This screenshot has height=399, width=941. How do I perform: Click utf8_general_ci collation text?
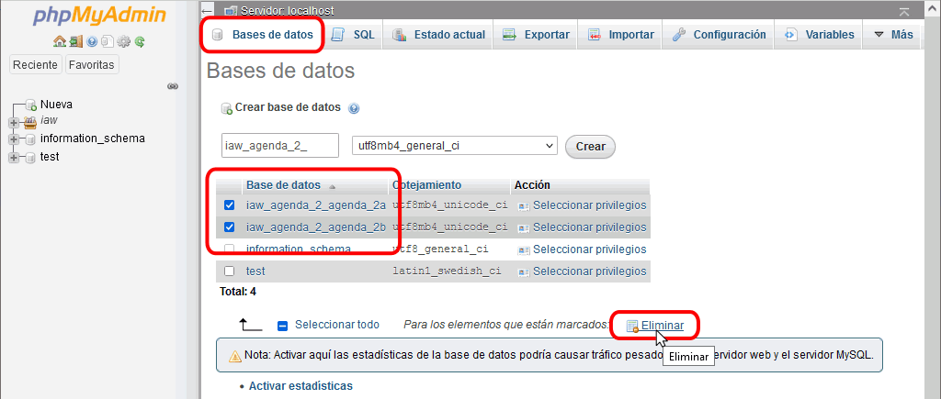coord(440,249)
